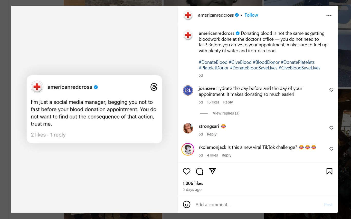The height and width of the screenshot is (219, 351).
Task: Open #GiveBloodSaveLives hashtag
Action: [299, 68]
